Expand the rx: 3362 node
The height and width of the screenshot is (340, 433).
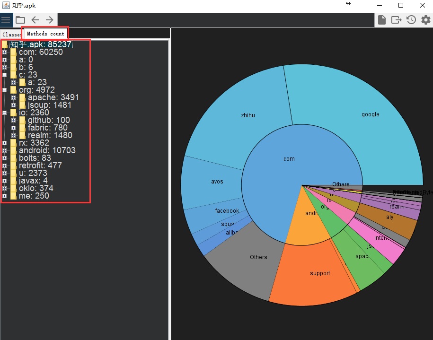(4, 143)
